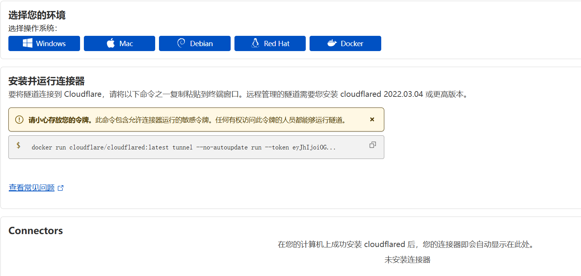Select the Debian swirl icon
Image resolution: width=581 pixels, height=276 pixels.
[x=181, y=43]
